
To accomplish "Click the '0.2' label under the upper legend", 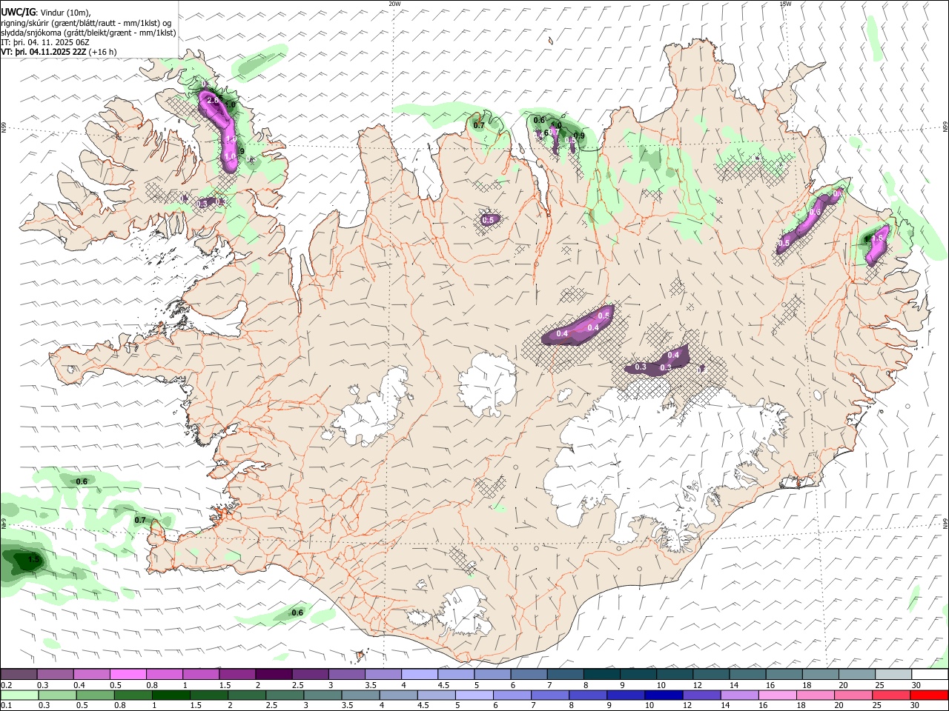I will coord(7,685).
